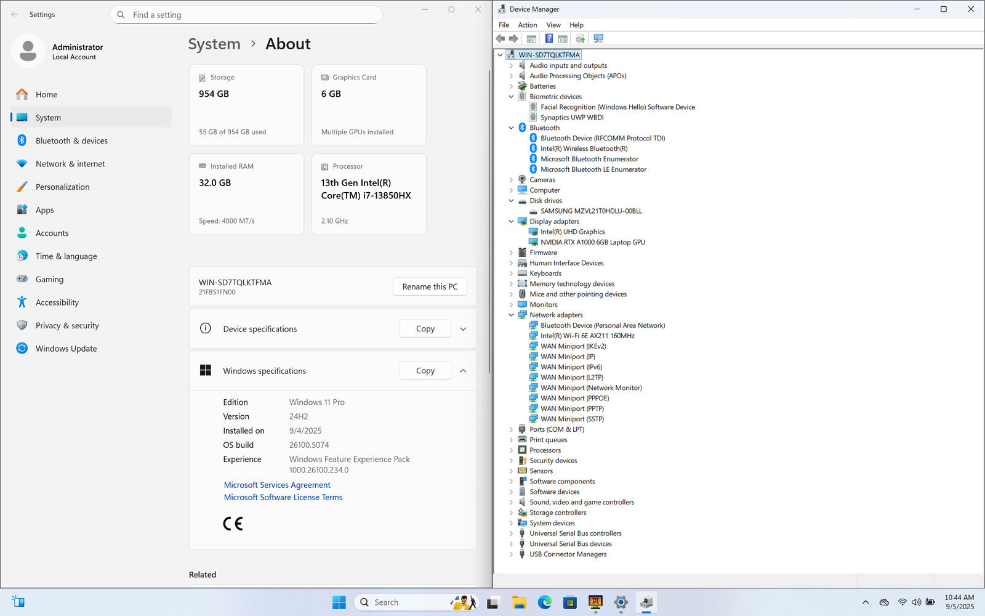Open File Explorer from the taskbar
The width and height of the screenshot is (985, 616).
tap(519, 602)
